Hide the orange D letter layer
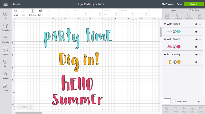205x114 pixels. pyautogui.click(x=196, y=62)
